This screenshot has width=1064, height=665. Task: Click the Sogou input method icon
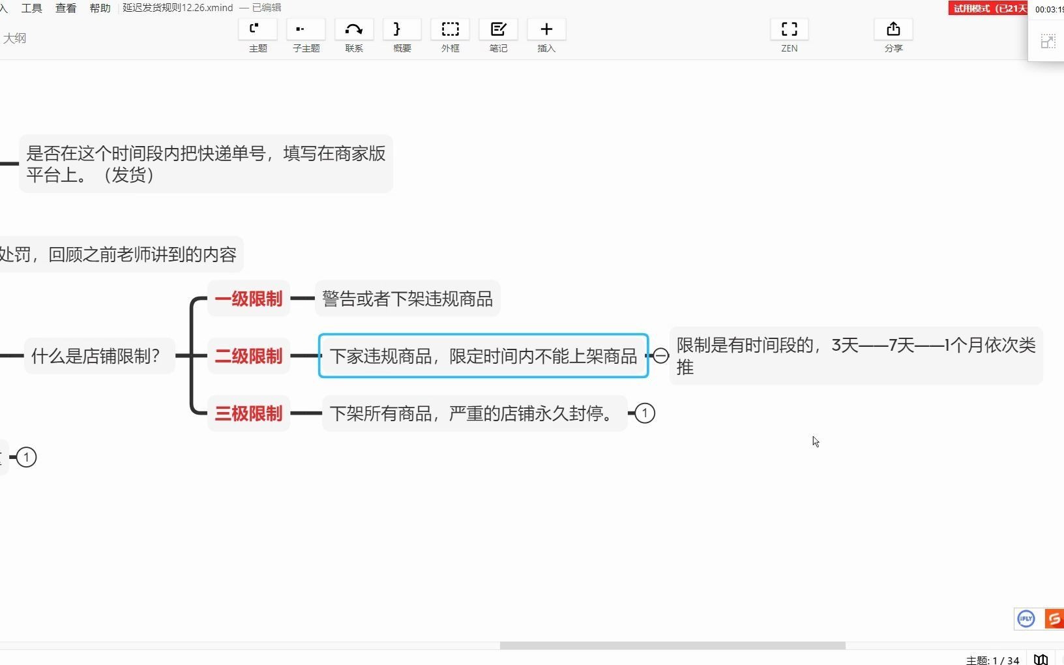point(1054,618)
